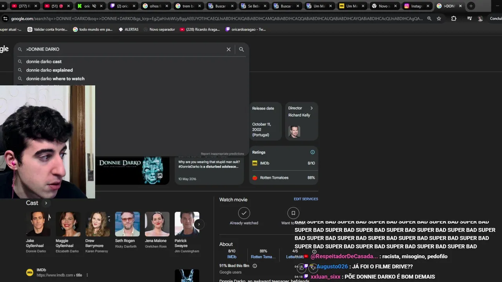Open Donnie Darko anniversary edition poster thumbnail
The height and width of the screenshot is (282, 502).
(133, 170)
